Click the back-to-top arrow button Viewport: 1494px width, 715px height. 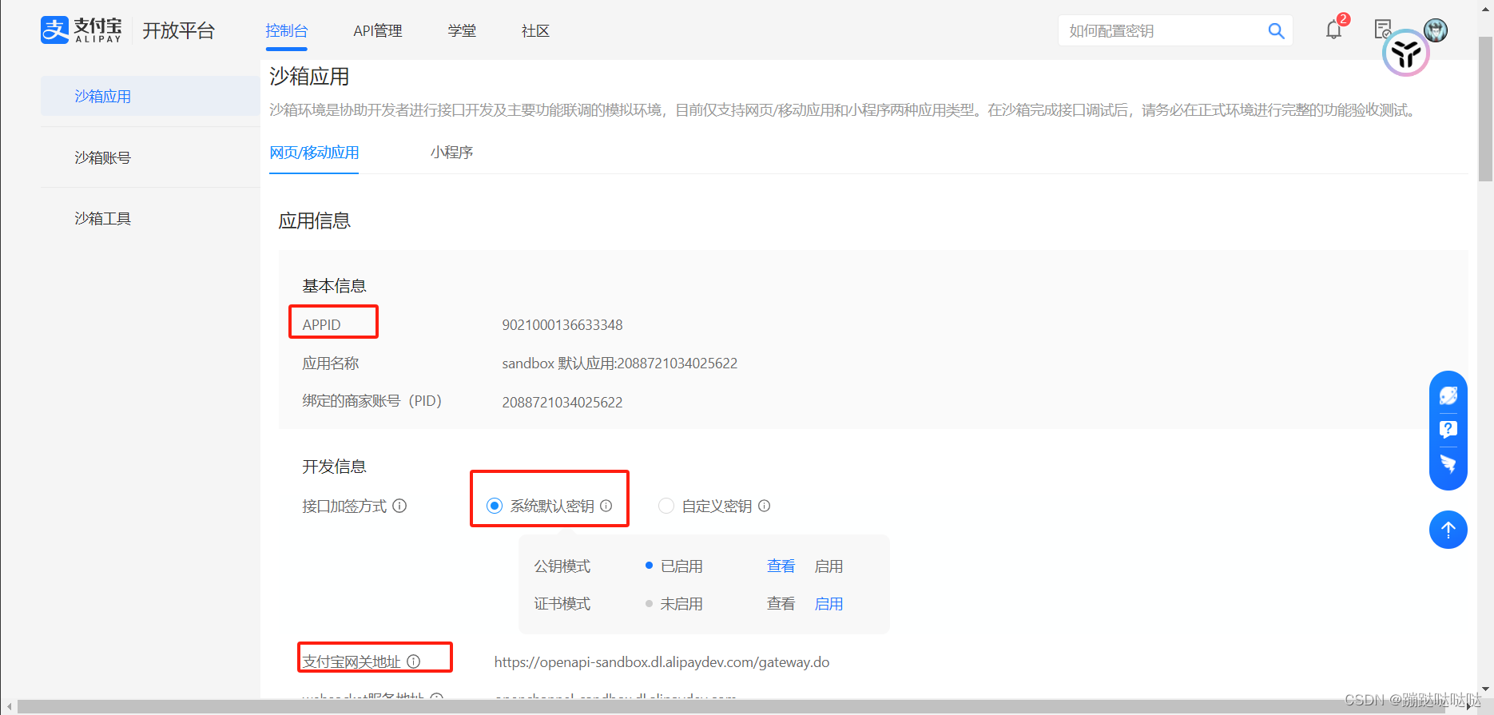[x=1448, y=530]
